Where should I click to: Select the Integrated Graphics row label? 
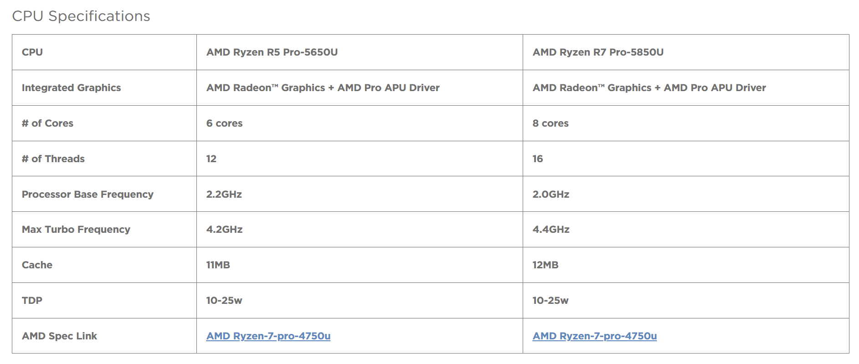point(71,88)
